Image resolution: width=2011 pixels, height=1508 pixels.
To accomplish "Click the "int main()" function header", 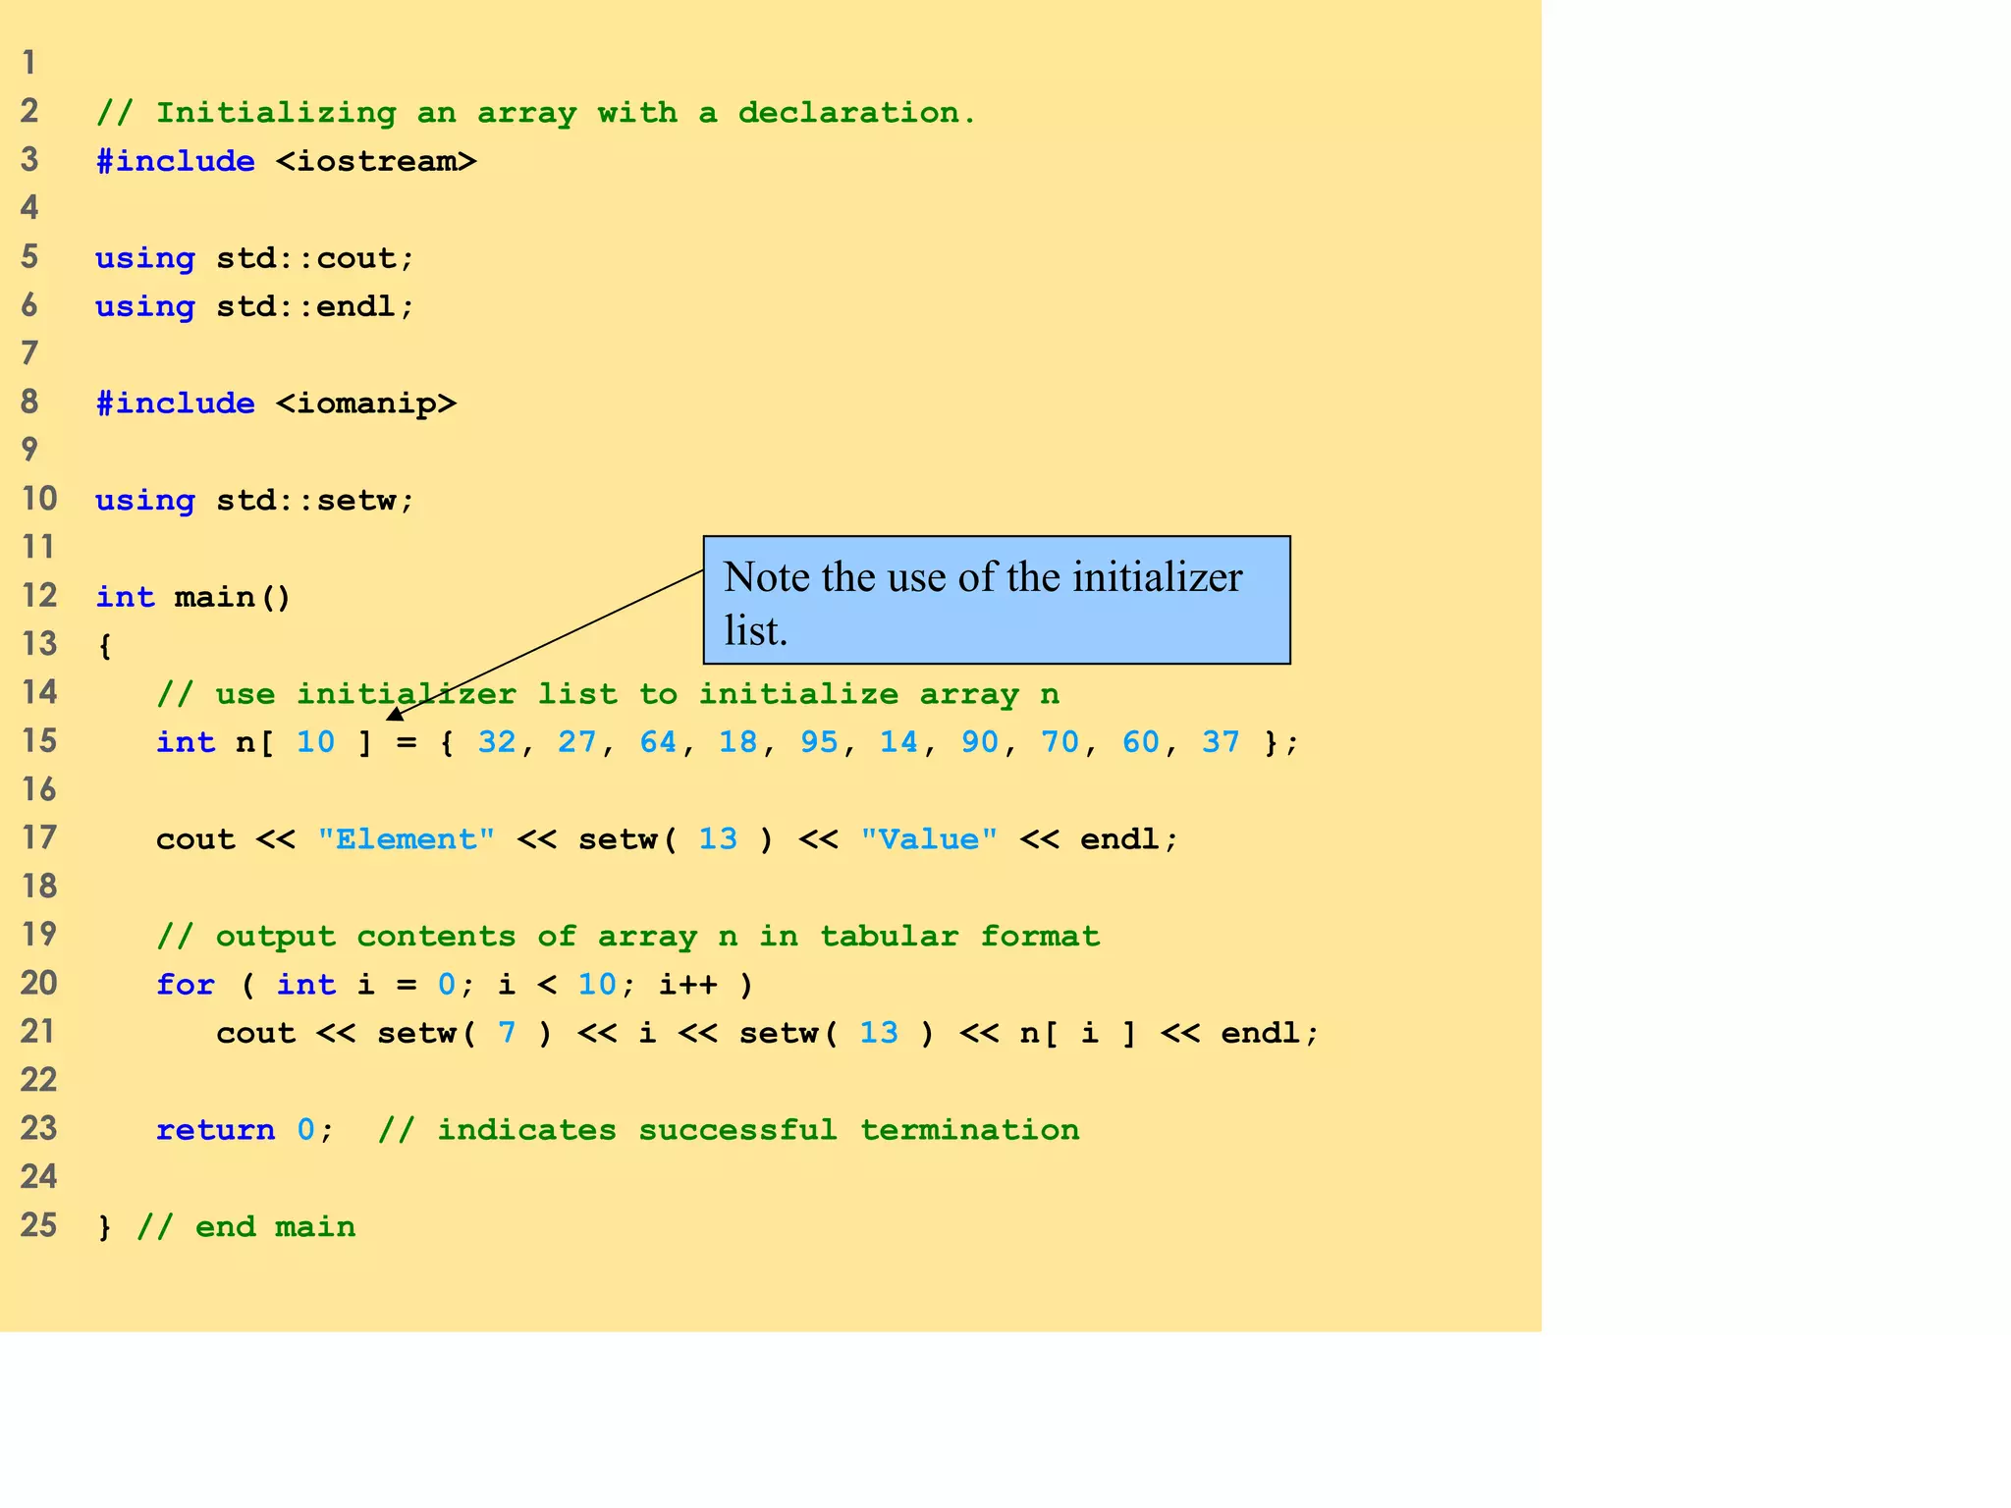I will pos(193,597).
